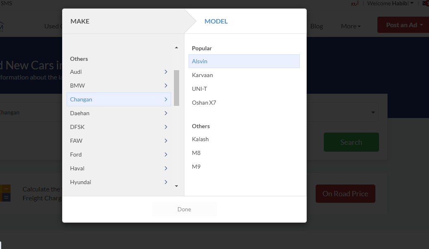The height and width of the screenshot is (249, 429).
Task: Open the dropdown arrow beside Search field
Action: (373, 112)
